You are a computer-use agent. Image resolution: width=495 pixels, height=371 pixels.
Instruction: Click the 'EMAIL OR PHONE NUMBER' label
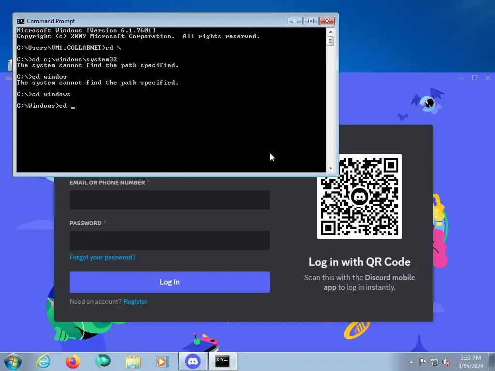point(107,183)
